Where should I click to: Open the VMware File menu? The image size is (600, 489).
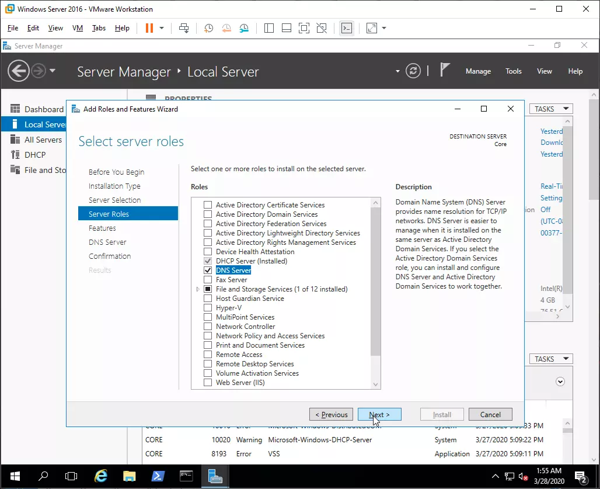[x=13, y=28]
